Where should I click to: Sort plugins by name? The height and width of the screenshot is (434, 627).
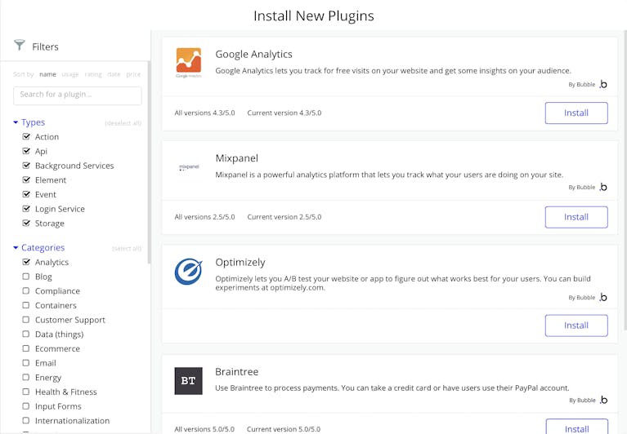coord(47,74)
